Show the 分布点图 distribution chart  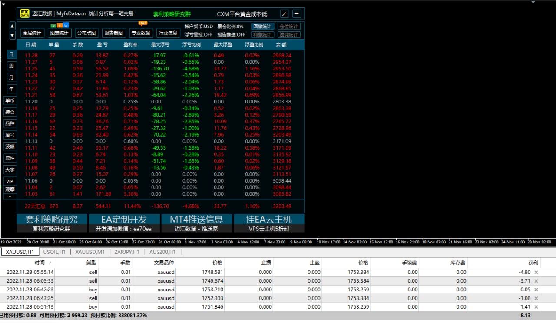[x=87, y=33]
